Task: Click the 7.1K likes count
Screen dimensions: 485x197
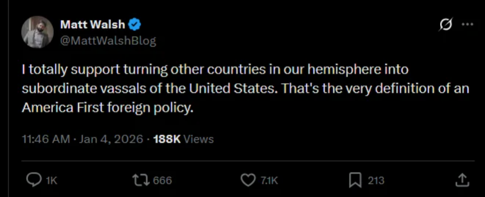Action: (x=269, y=181)
